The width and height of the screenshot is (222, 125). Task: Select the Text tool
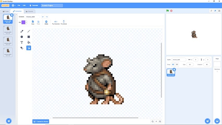click(22, 42)
